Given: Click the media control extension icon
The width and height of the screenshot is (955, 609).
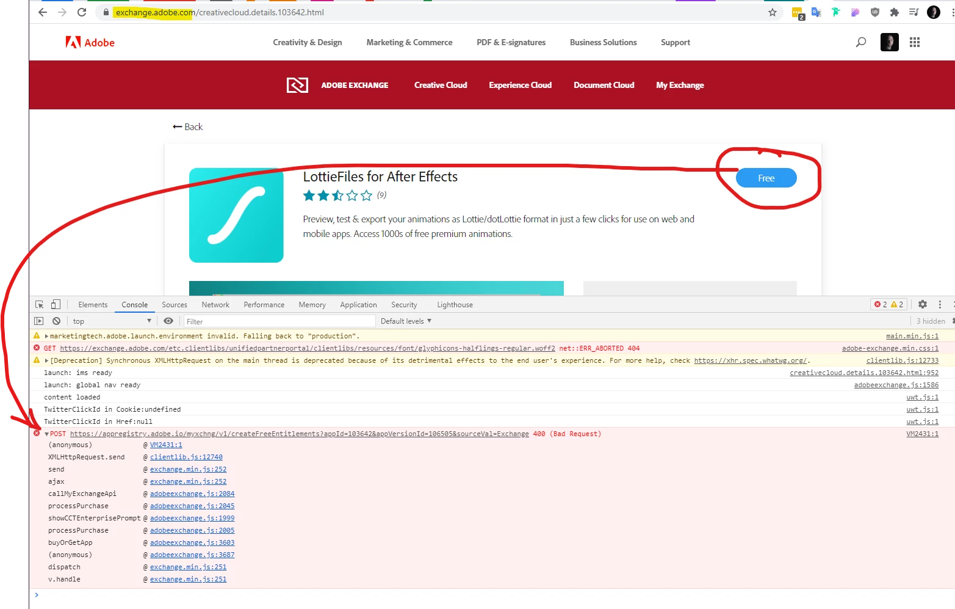Looking at the screenshot, I should click(x=914, y=12).
